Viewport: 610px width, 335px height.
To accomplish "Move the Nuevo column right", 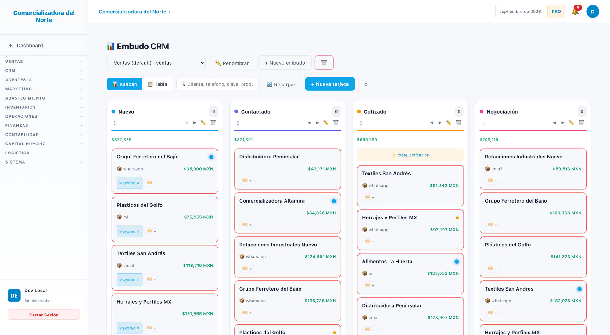I will click(195, 123).
